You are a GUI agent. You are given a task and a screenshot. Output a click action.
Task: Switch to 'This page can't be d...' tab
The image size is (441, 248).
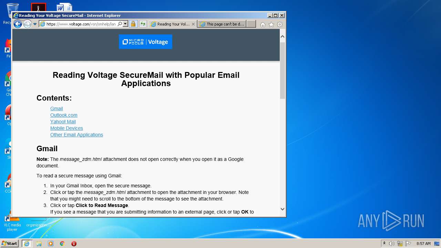(222, 24)
